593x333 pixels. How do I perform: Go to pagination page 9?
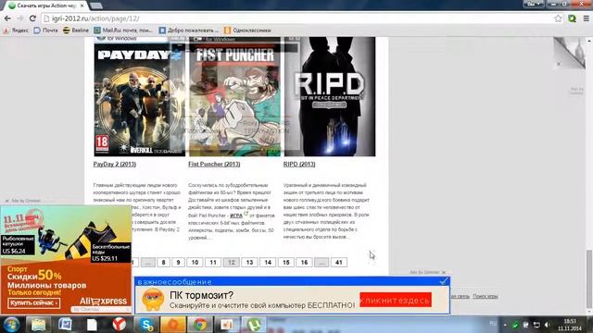tap(178, 263)
